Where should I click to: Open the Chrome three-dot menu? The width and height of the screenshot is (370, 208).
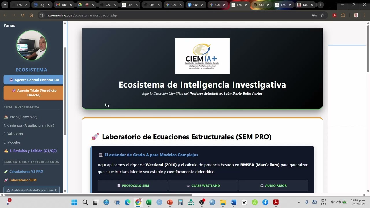pyautogui.click(x=365, y=15)
